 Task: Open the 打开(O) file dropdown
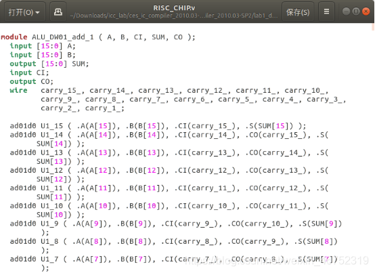[x=24, y=12]
